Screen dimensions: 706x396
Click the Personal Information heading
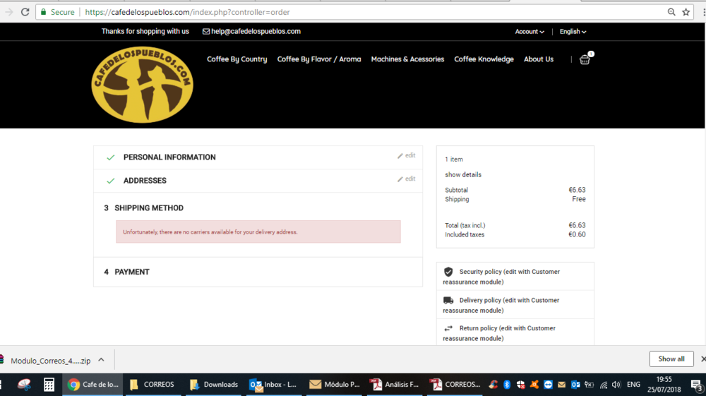coord(169,157)
